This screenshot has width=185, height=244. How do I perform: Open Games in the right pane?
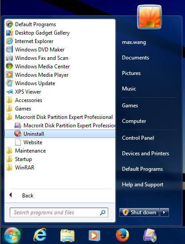(x=130, y=105)
